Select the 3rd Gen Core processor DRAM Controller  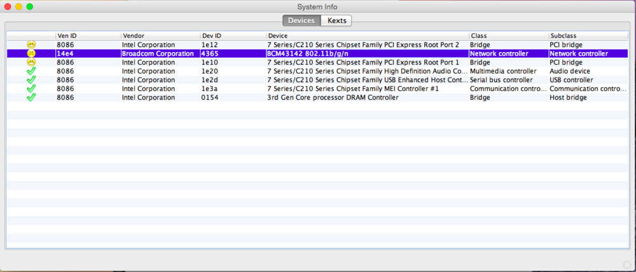click(333, 98)
